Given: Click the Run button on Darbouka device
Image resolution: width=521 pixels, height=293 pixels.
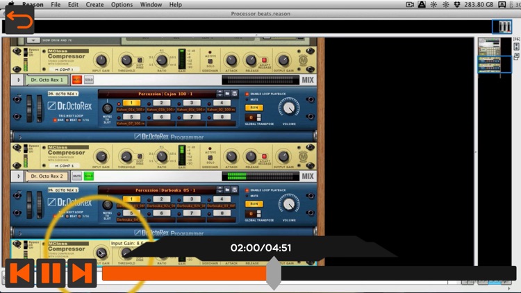Looking at the screenshot, I should click(x=254, y=204).
